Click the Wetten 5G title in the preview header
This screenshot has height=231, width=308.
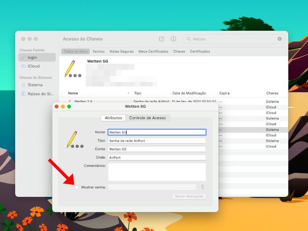coord(98,61)
